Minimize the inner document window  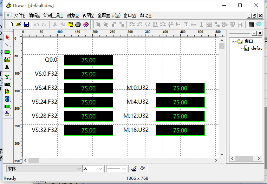[249, 16]
